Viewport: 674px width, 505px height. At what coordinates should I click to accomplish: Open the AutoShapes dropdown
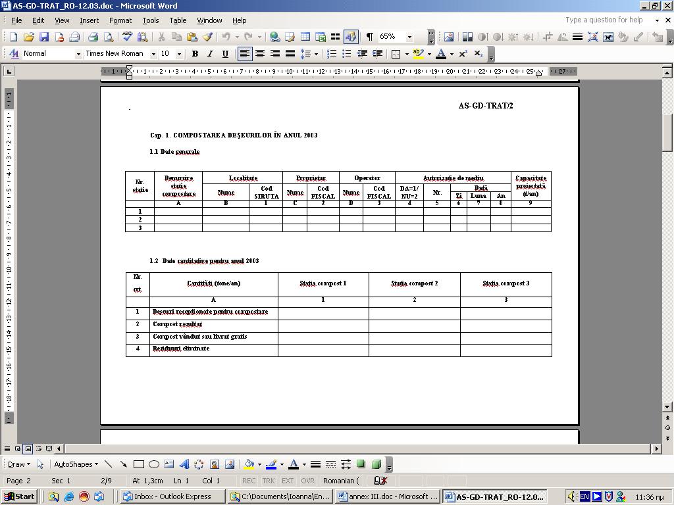pos(76,464)
